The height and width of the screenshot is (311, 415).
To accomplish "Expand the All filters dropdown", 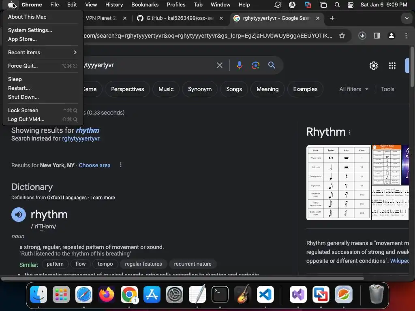I will coord(353,89).
